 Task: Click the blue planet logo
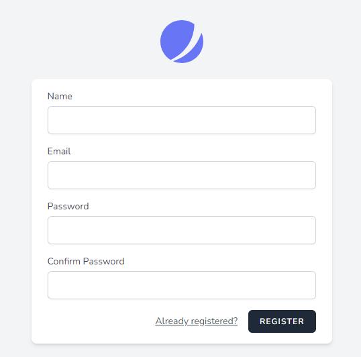[182, 42]
